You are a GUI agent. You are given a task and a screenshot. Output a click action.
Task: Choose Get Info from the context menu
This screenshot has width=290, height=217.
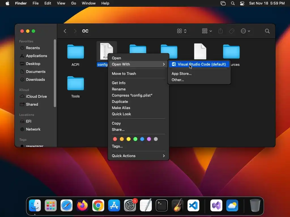[x=138, y=83]
